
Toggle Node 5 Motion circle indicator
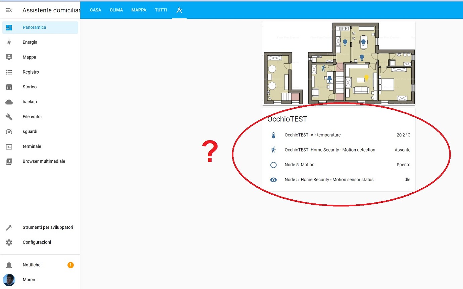tap(273, 165)
